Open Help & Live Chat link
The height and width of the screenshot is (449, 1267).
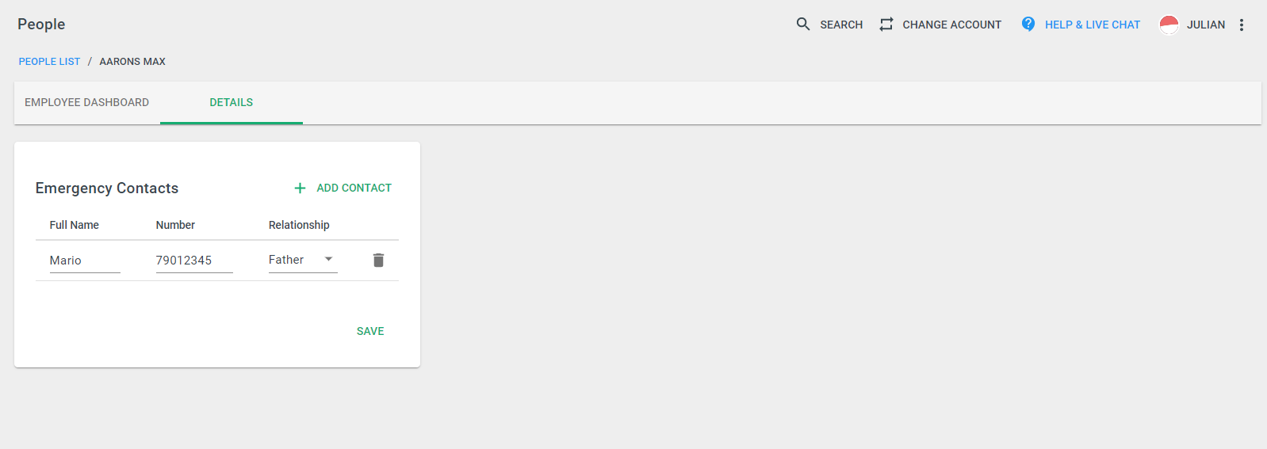[x=1093, y=25]
